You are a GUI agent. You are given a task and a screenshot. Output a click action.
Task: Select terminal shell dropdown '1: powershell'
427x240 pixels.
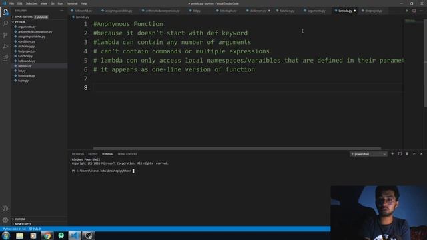pyautogui.click(x=368, y=154)
